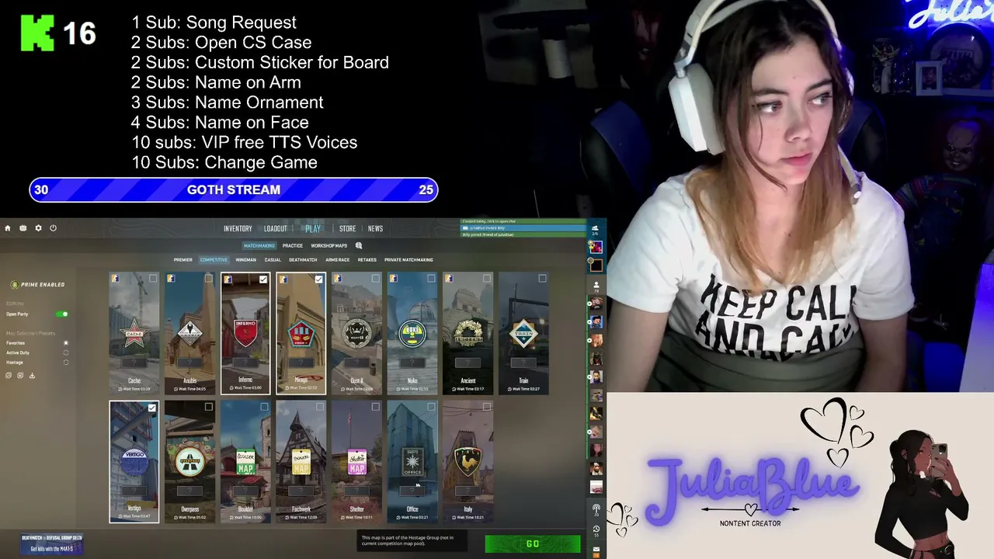Click the second lobby member avatar
This screenshot has height=559, width=994.
point(596,265)
